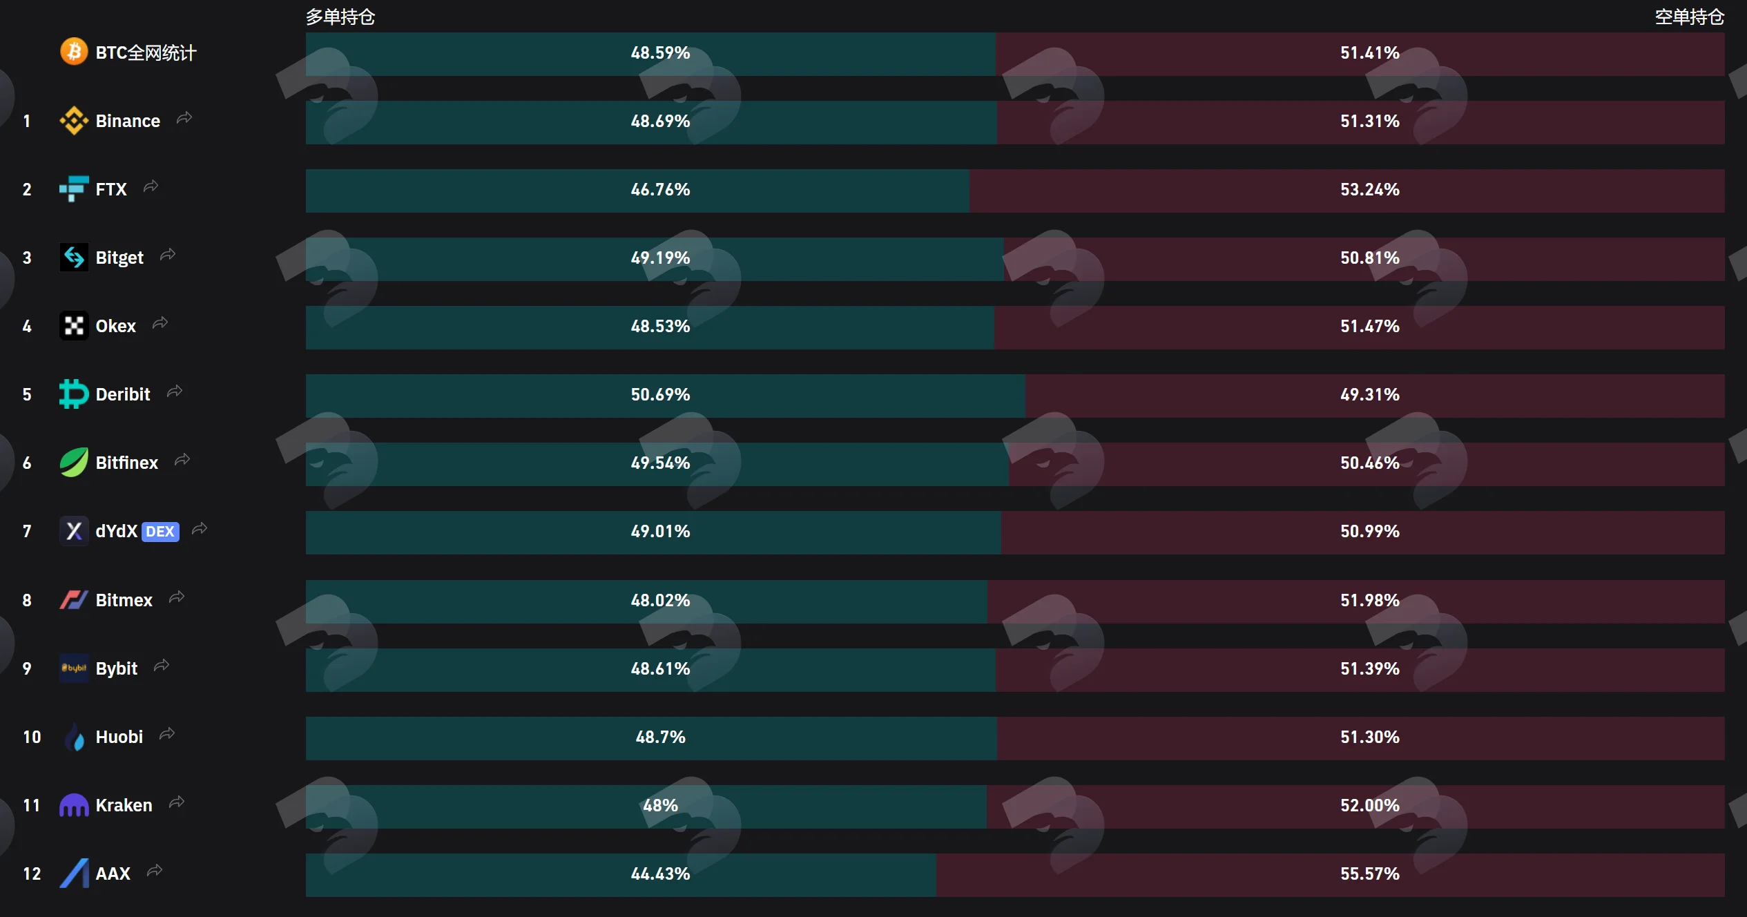Open the Bybit exchange name link

click(x=117, y=668)
